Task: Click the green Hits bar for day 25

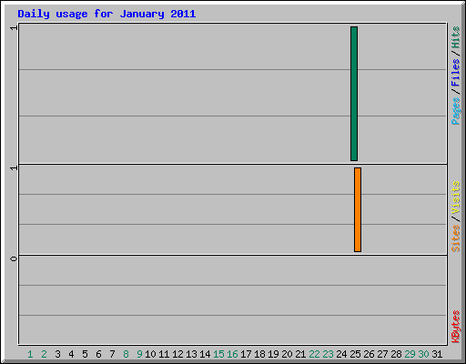Action: tap(354, 94)
